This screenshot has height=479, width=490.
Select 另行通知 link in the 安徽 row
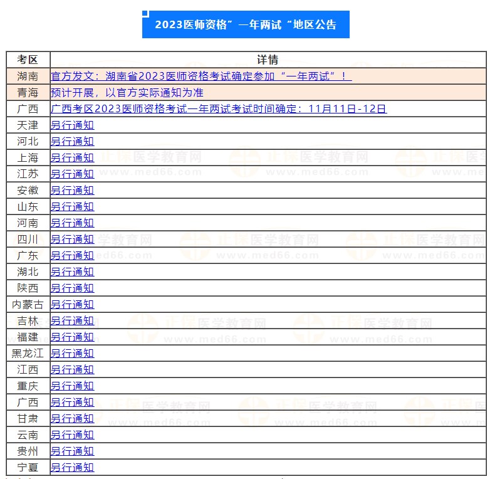coord(72,191)
